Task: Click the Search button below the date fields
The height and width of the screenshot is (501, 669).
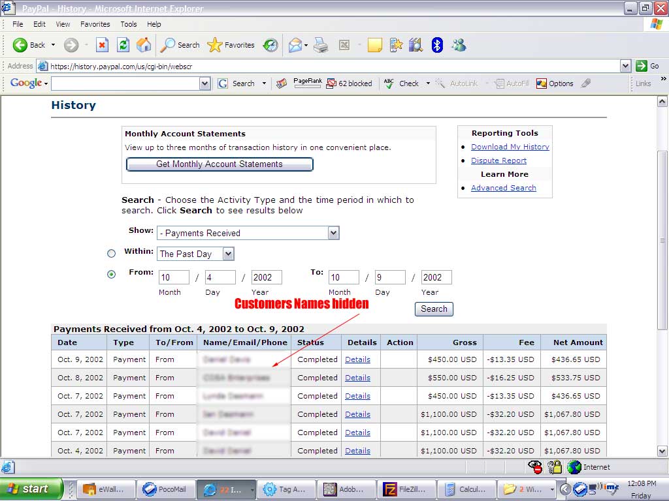Action: tap(434, 309)
